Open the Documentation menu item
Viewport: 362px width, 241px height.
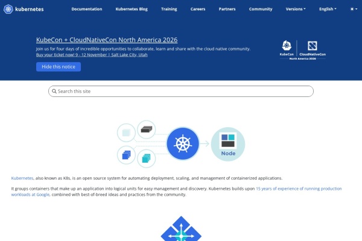click(87, 9)
